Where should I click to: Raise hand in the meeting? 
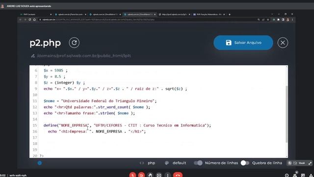pos(150,175)
